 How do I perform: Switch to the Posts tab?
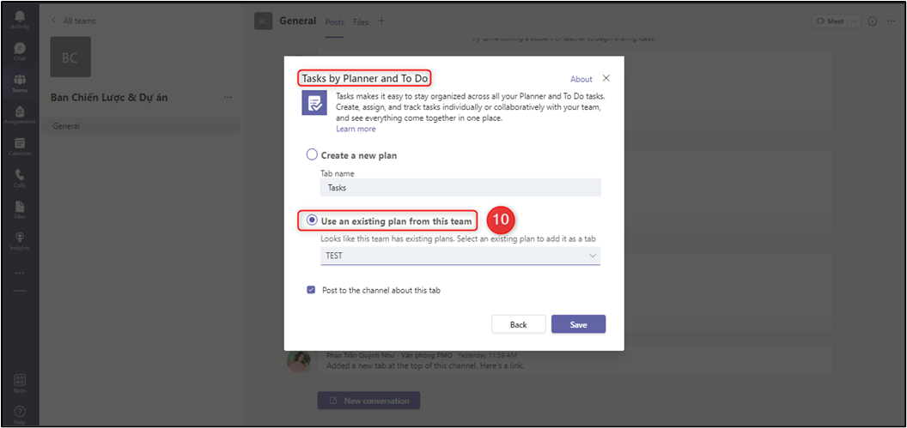[334, 22]
